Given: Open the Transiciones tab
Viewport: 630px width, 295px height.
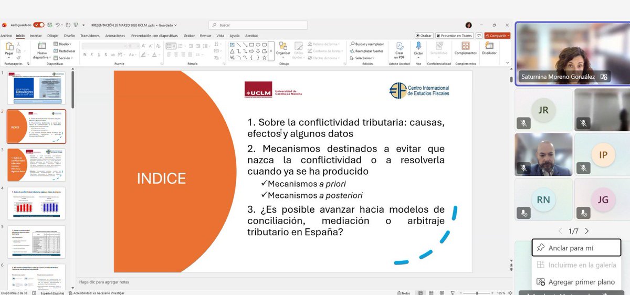Looking at the screenshot, I should coord(90,36).
